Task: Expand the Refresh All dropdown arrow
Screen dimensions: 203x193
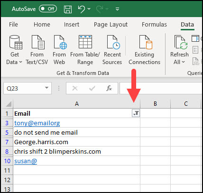Action: pos(184,62)
